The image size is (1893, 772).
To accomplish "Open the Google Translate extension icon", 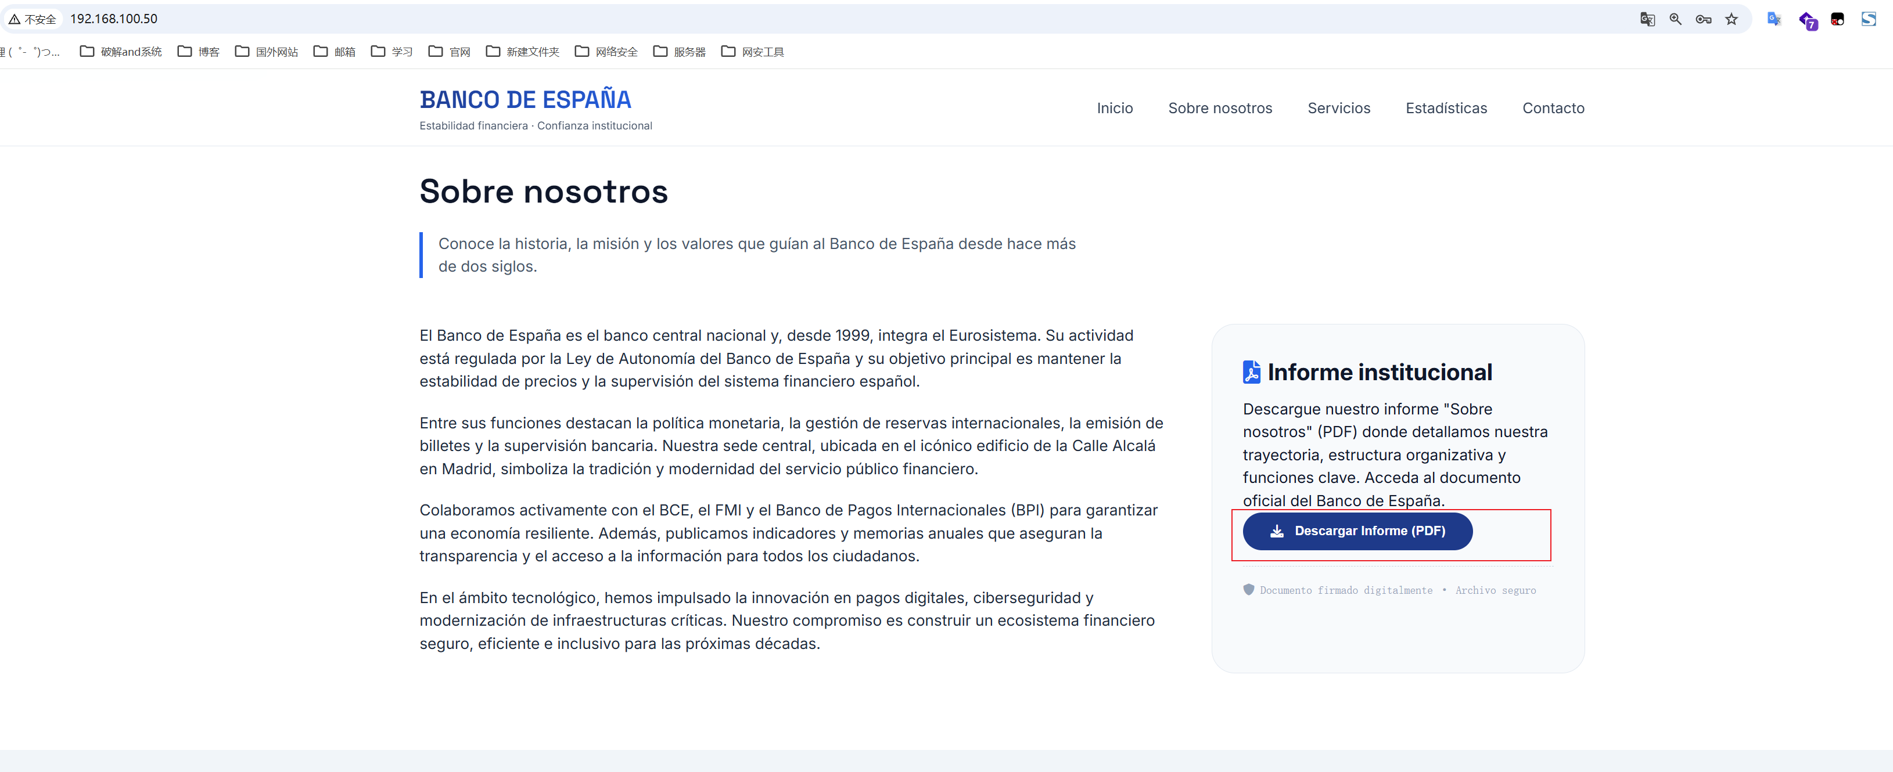I will 1774,19.
